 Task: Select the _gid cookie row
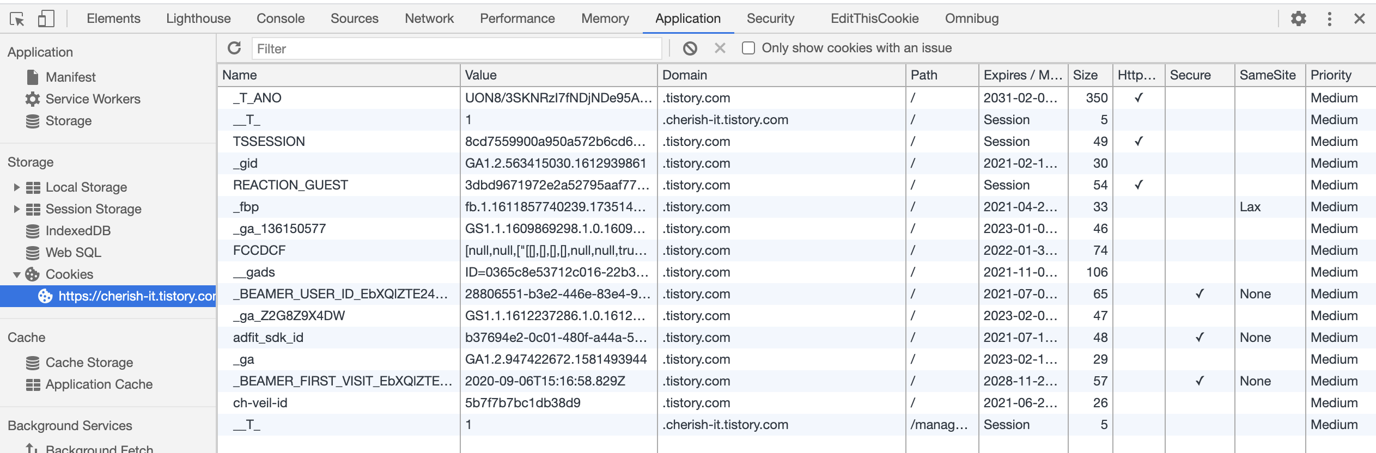point(796,163)
